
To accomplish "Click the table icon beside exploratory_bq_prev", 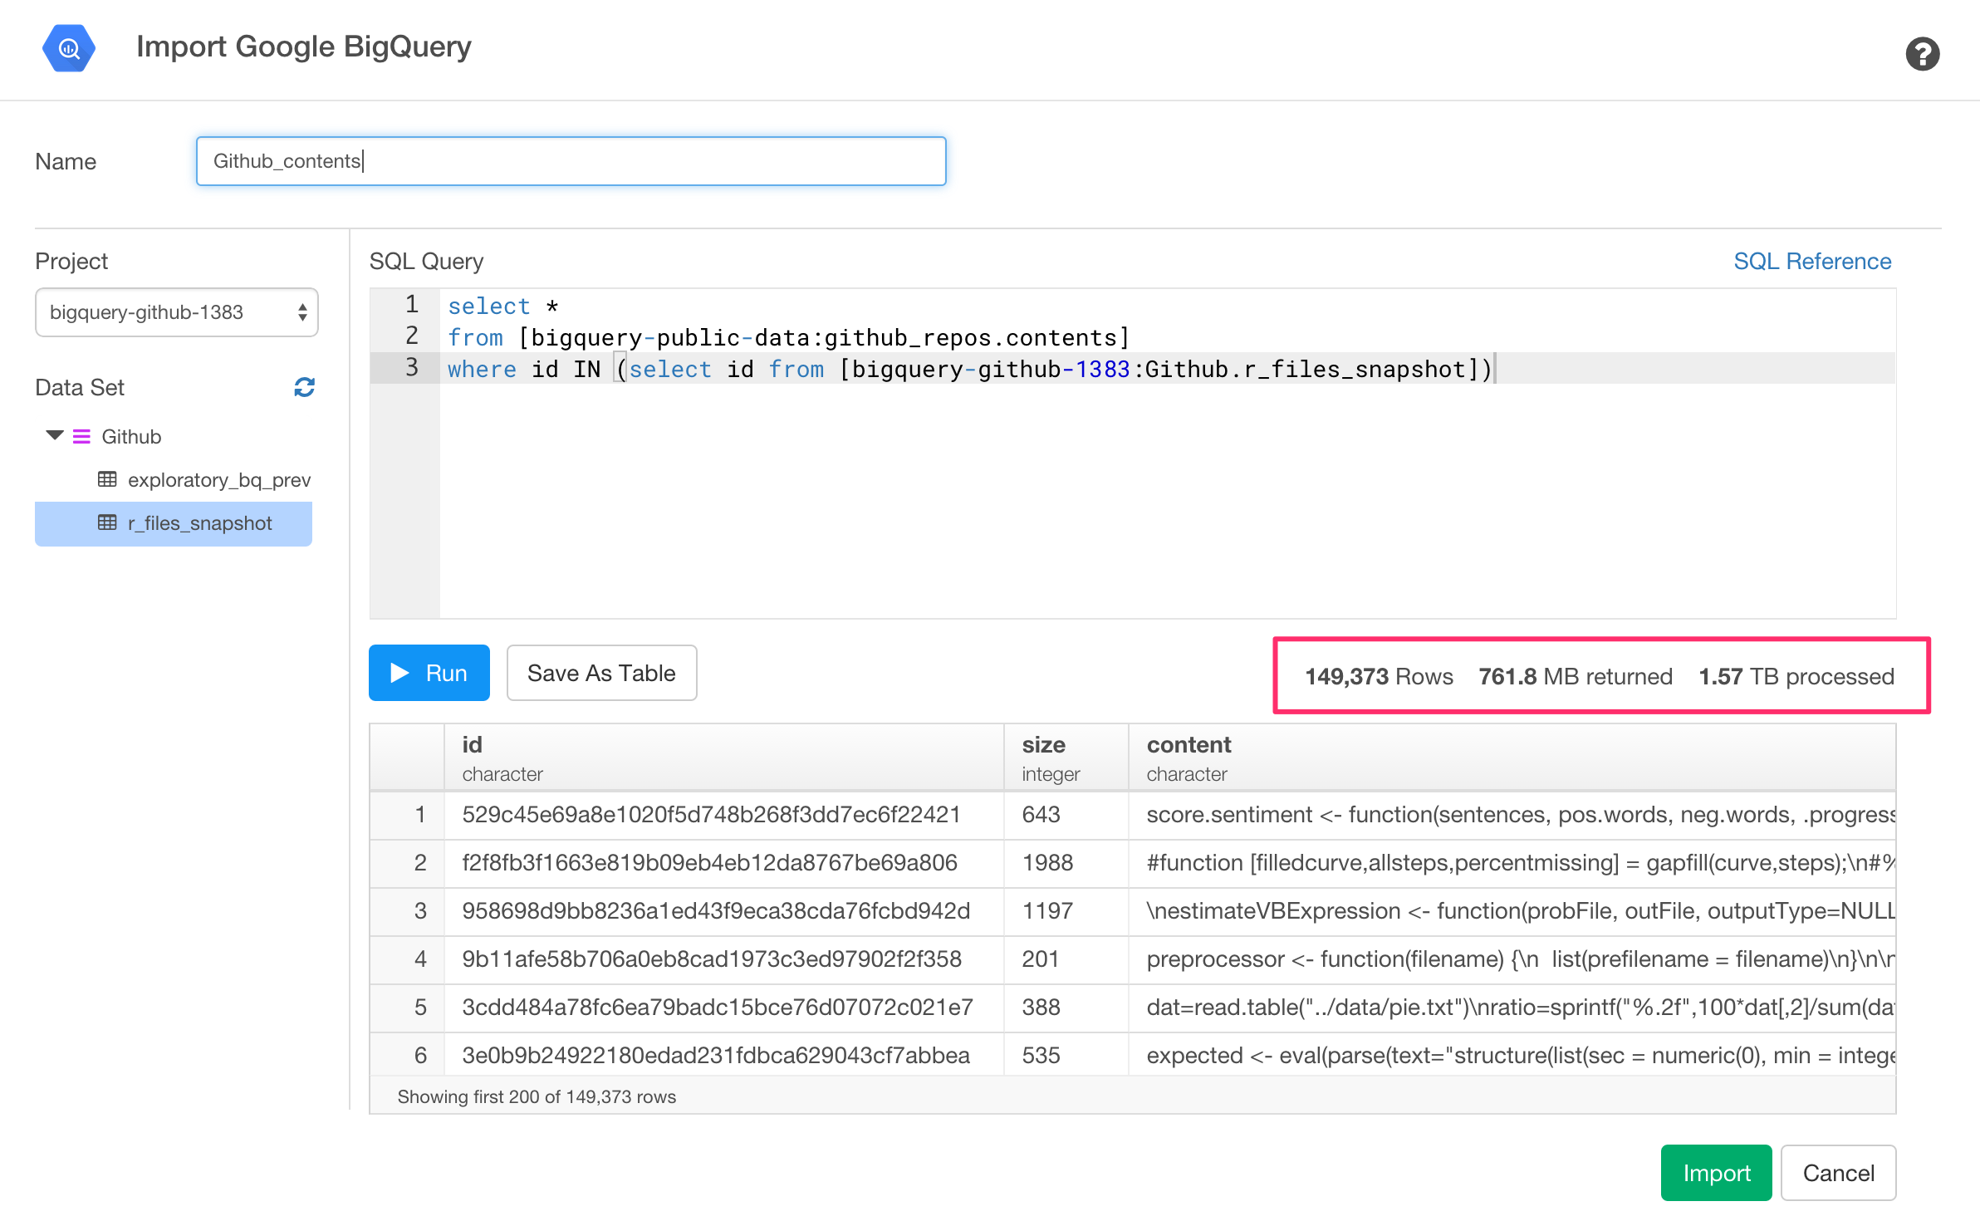I will [107, 480].
